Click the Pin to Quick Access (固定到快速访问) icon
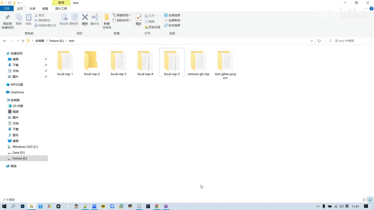The width and height of the screenshot is (374, 210). [8, 21]
